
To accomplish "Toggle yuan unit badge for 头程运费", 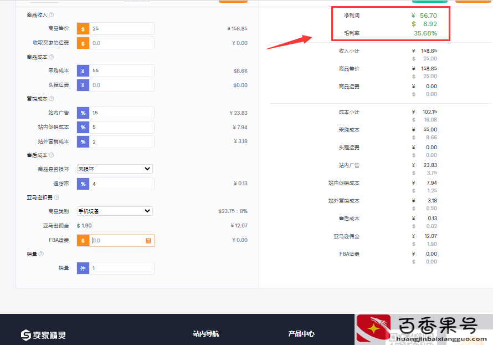I will (x=83, y=85).
